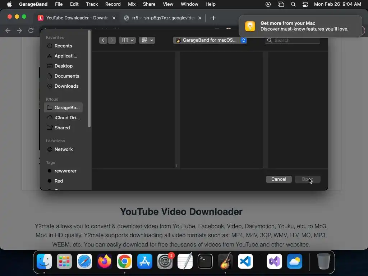368x276 pixels.
Task: Open the Record menu
Action: point(113,4)
